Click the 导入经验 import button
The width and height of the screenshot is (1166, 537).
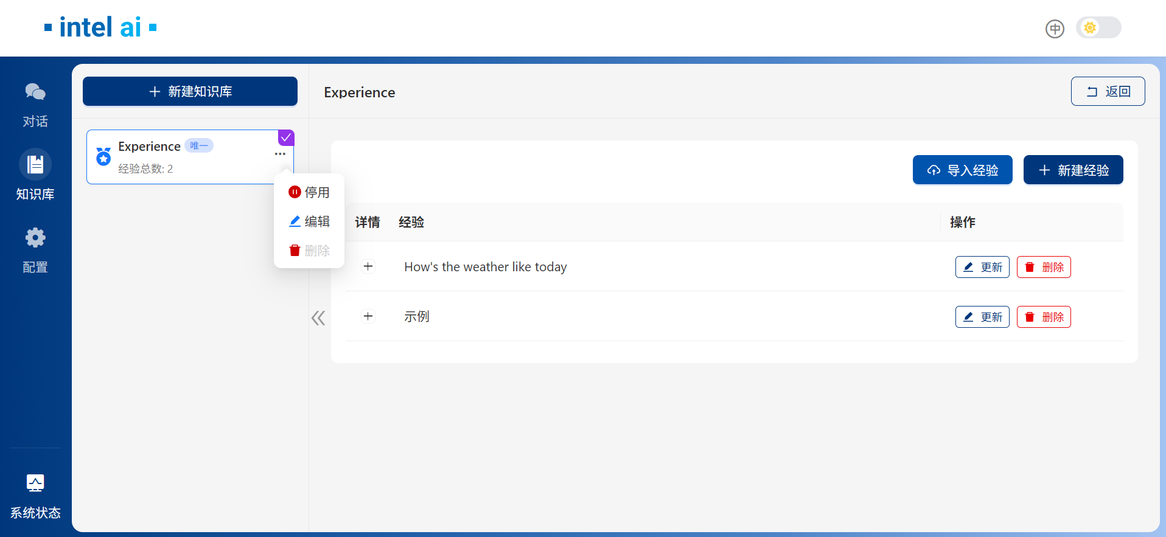point(962,170)
